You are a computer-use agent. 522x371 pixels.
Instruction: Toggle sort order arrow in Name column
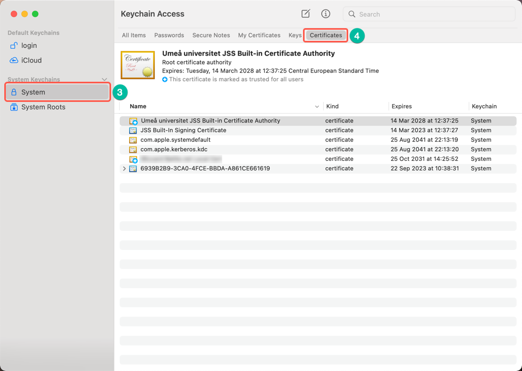(x=317, y=106)
